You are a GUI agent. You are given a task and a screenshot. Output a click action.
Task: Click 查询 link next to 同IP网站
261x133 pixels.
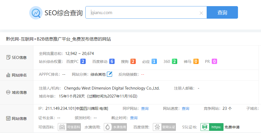click(x=145, y=108)
